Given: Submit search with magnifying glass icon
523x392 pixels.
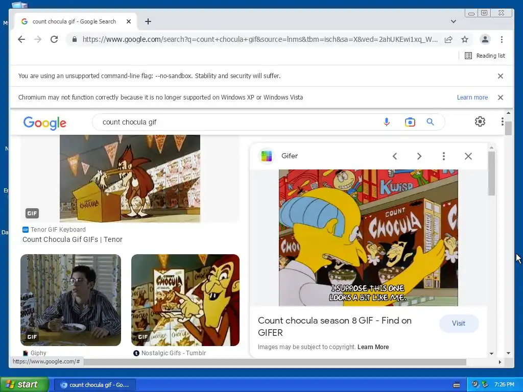Looking at the screenshot, I should tap(430, 122).
